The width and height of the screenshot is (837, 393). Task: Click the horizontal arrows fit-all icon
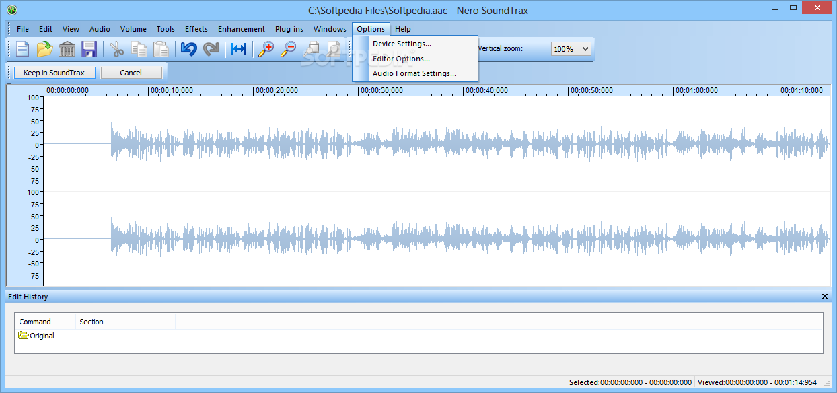coord(239,49)
